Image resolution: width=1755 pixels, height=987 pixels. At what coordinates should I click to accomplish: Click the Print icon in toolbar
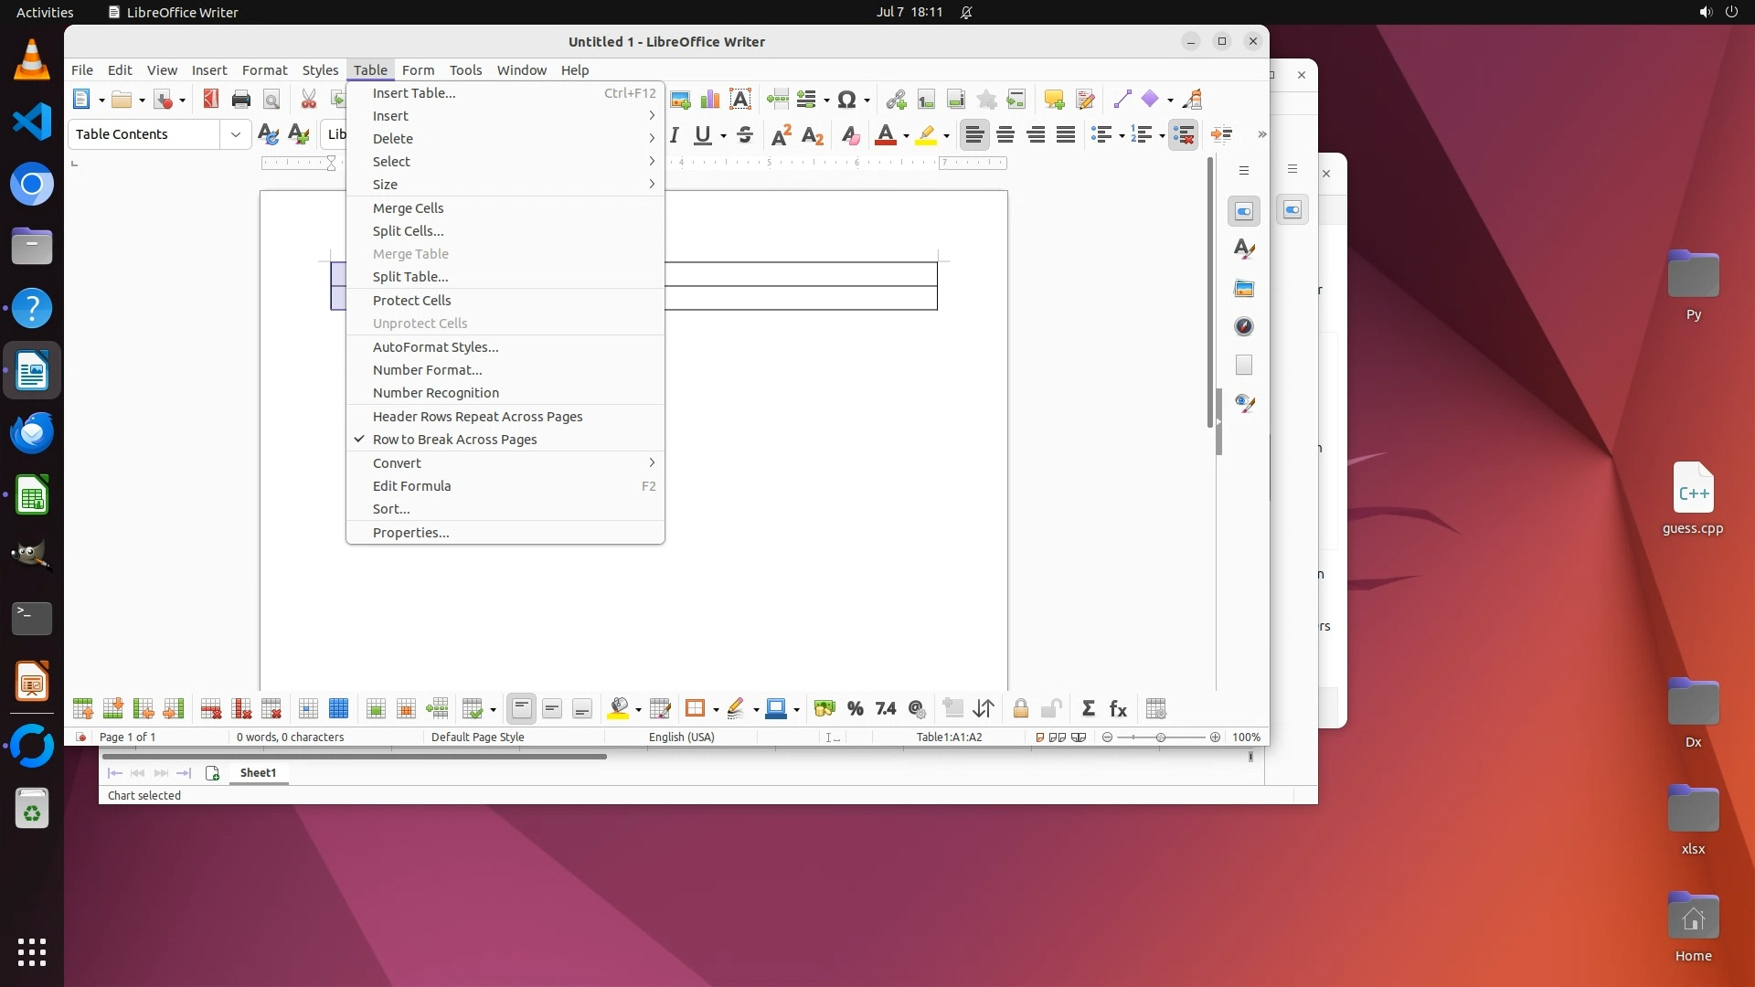tap(240, 100)
